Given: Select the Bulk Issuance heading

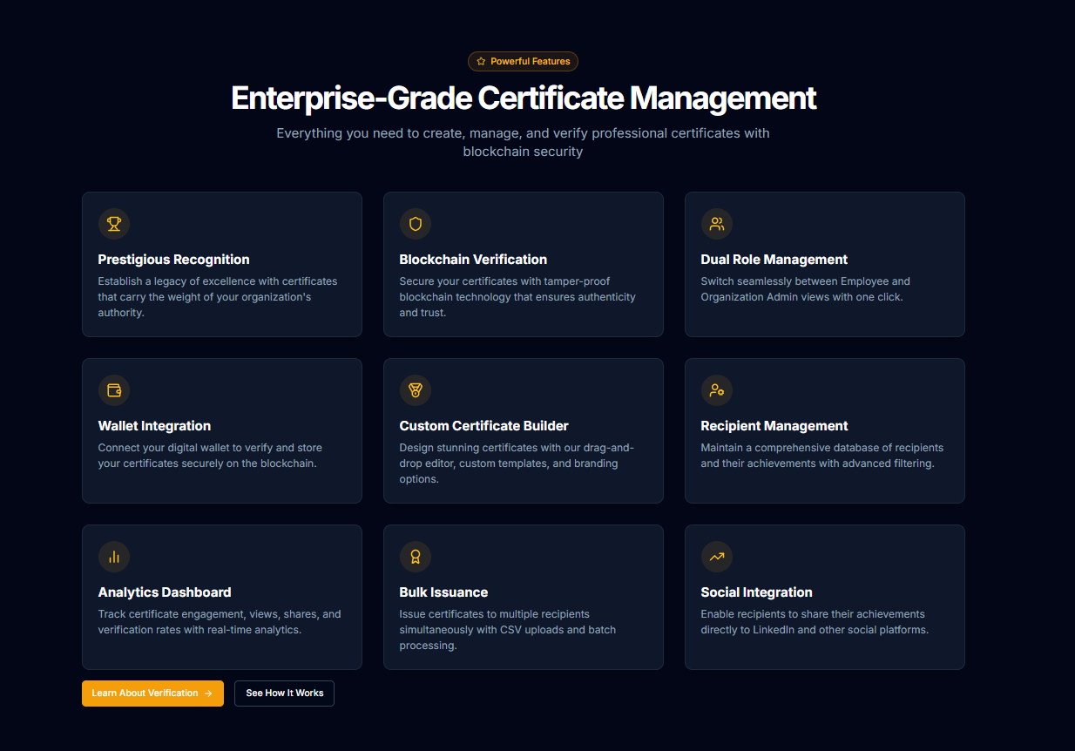Looking at the screenshot, I should (443, 592).
